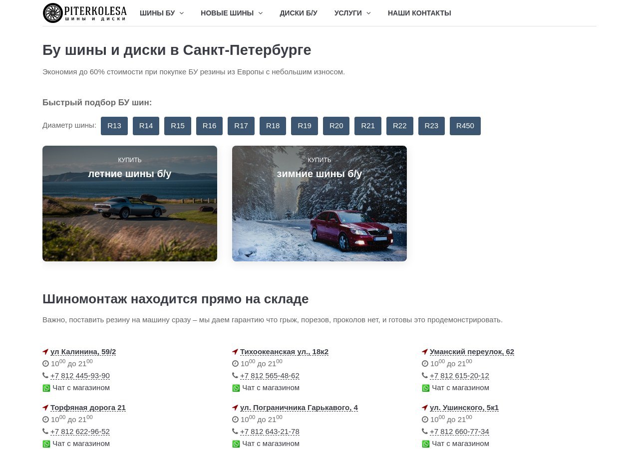639x449 pixels.
Task: Call phone number +7 812 643-21-78
Action: tap(270, 432)
